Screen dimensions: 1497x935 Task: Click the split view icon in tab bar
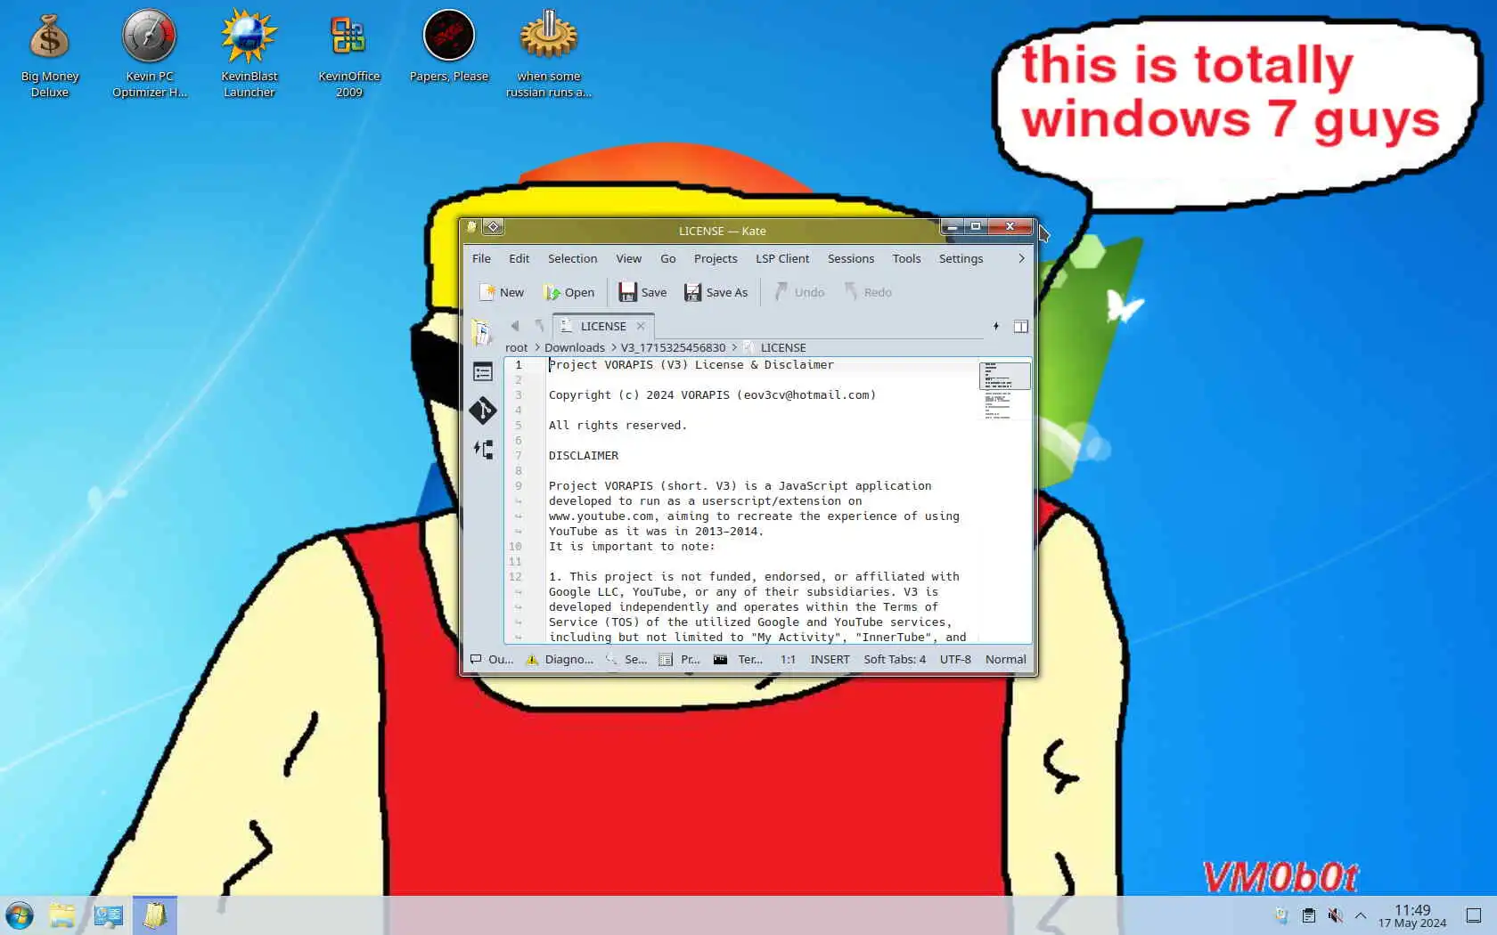pyautogui.click(x=1021, y=326)
